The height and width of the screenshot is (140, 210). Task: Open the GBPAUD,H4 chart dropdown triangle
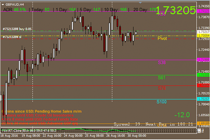coord(3,5)
